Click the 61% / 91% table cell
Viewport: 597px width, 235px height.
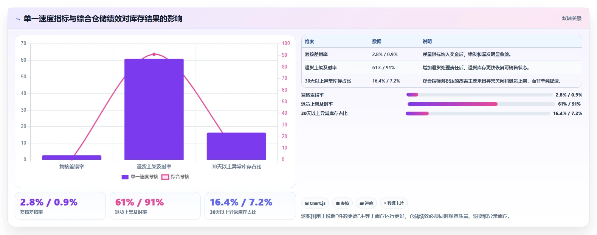(384, 68)
